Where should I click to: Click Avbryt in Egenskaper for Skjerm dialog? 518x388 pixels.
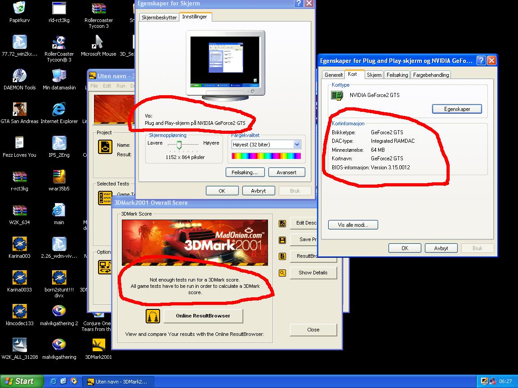tap(259, 191)
